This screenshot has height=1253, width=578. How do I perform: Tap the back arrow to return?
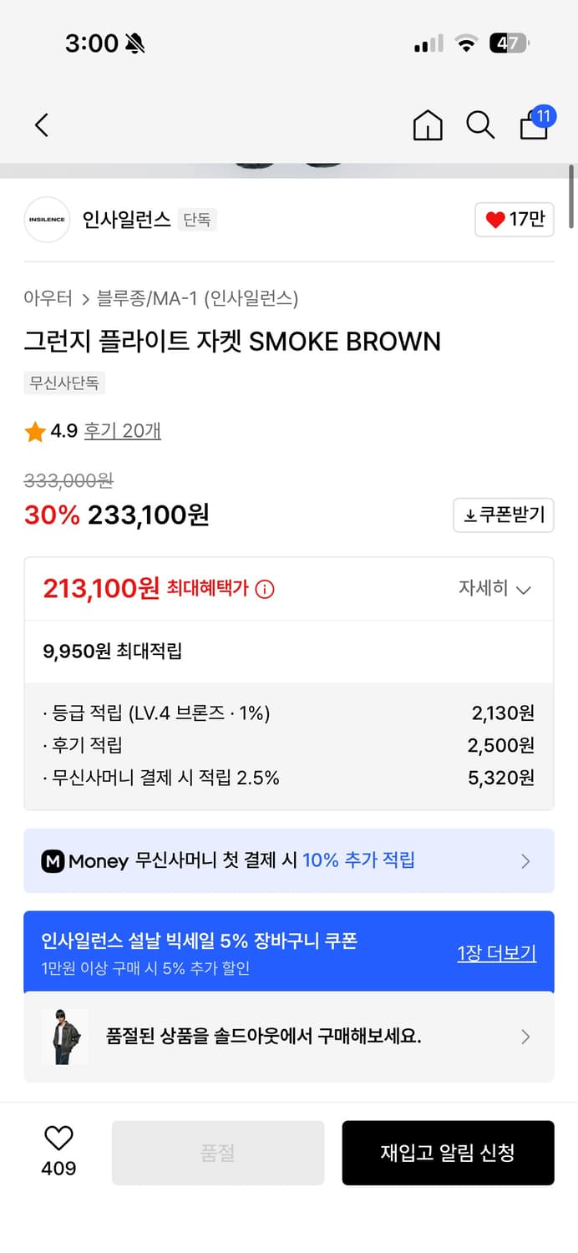(42, 124)
